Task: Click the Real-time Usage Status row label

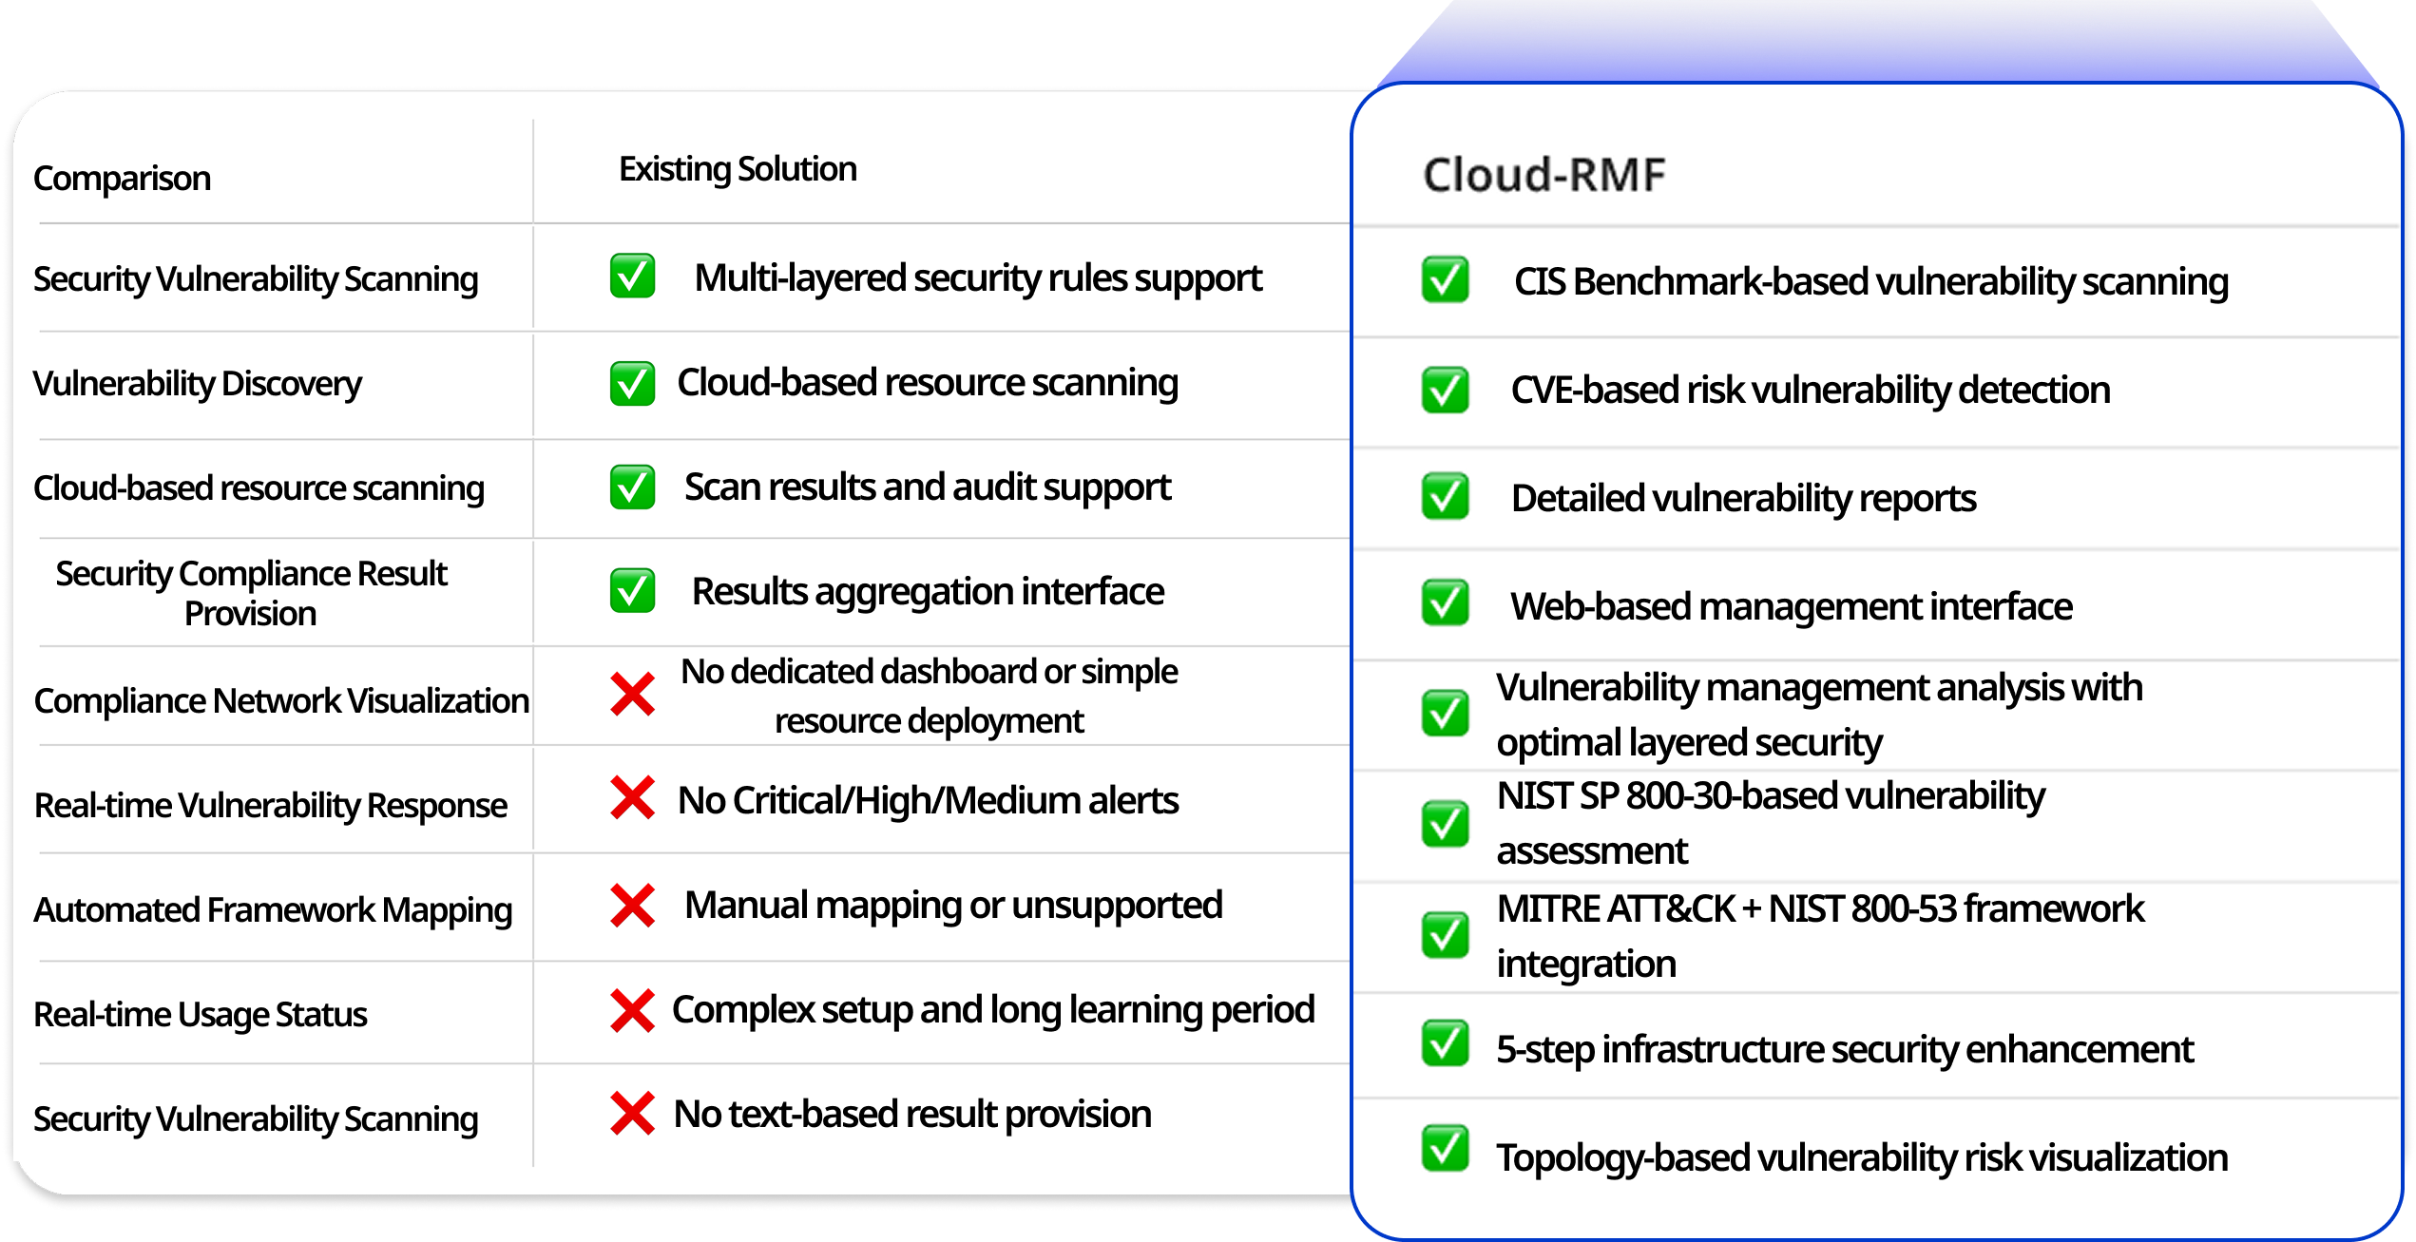Action: [x=201, y=1014]
